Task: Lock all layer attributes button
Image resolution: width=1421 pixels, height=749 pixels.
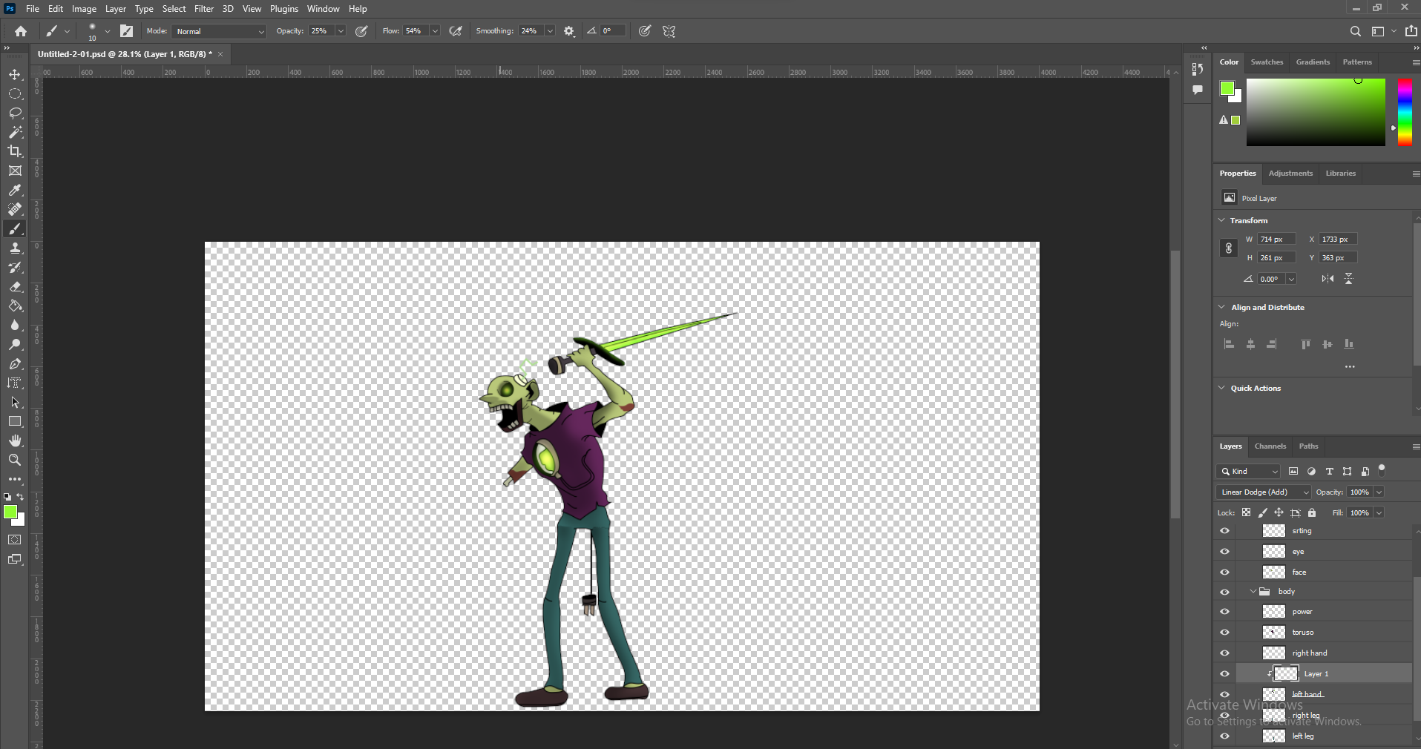Action: (1312, 512)
